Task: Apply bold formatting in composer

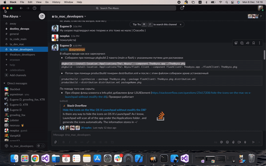Action: (63, 142)
